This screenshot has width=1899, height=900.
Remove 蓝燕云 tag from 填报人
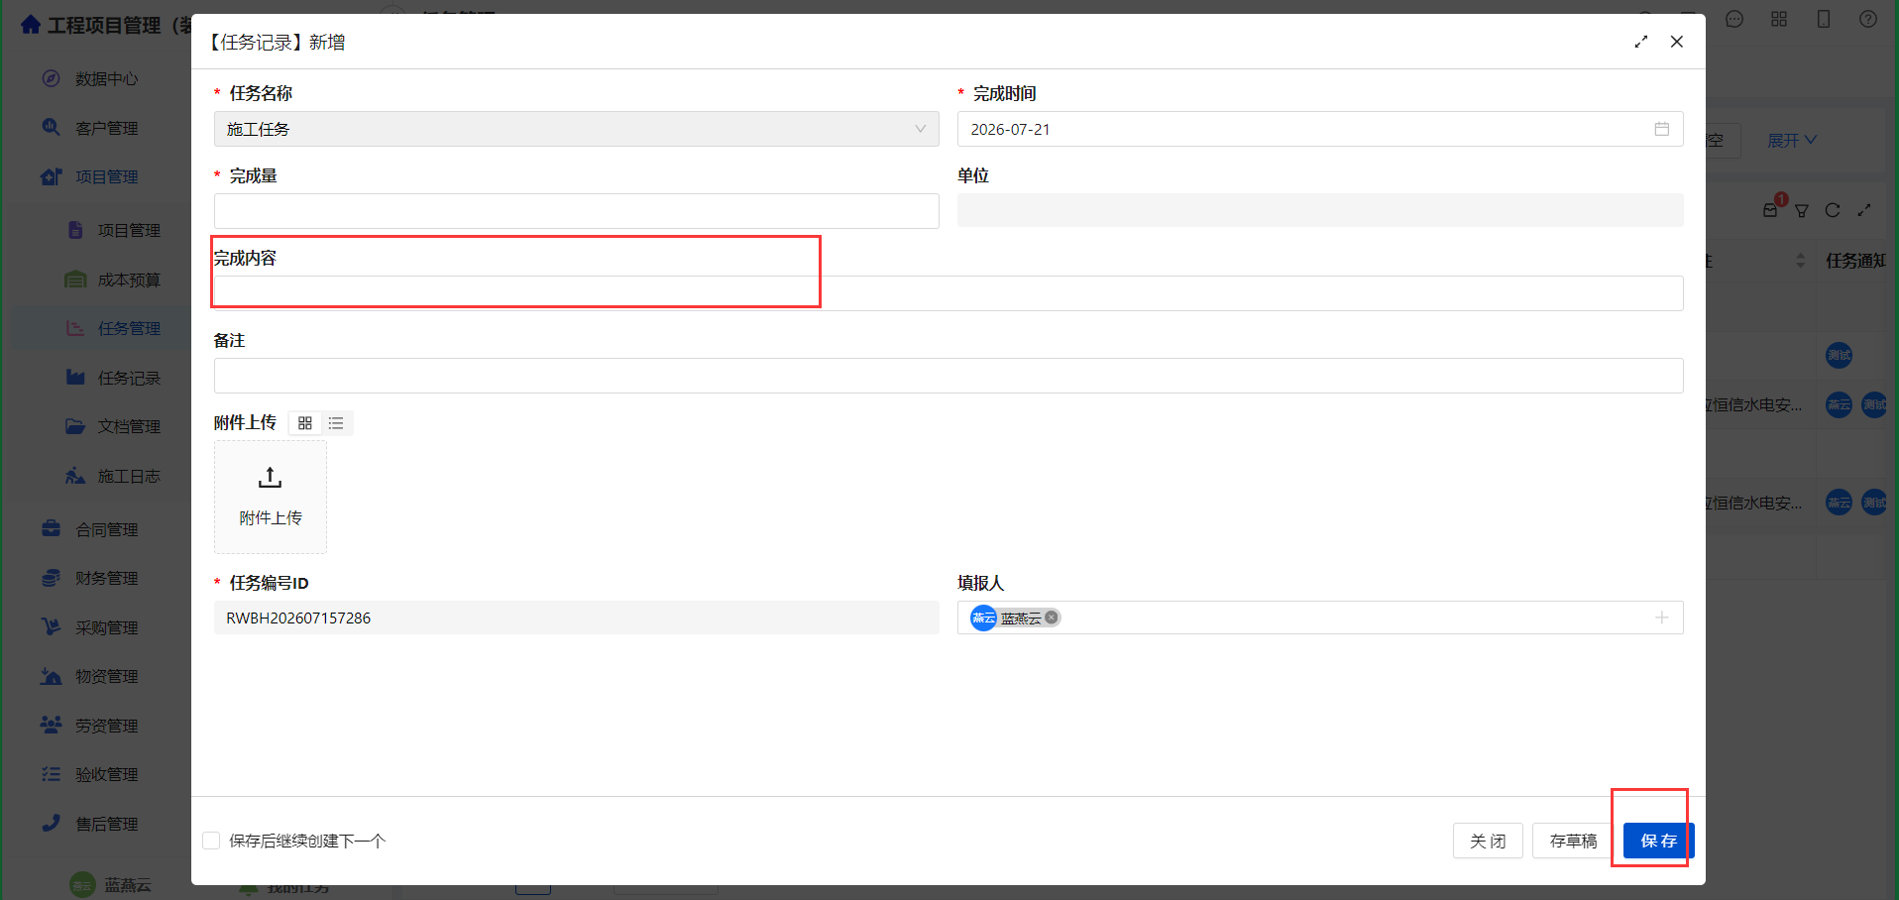coord(1051,618)
